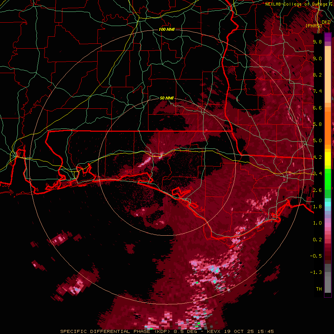Click the cyan band of the color scale
The width and height of the screenshot is (334, 334).
[x=328, y=204]
